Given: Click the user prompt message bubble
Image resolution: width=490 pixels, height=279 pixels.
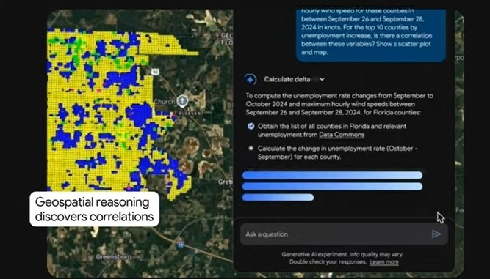Looking at the screenshot, I should coord(371,34).
